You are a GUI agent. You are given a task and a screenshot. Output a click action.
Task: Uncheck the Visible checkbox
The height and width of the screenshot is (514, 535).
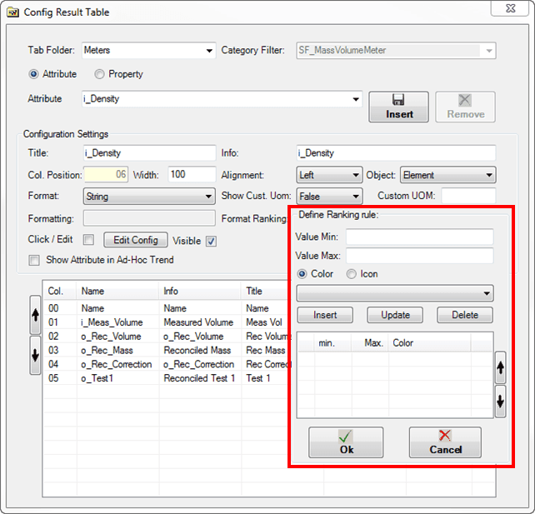(211, 242)
